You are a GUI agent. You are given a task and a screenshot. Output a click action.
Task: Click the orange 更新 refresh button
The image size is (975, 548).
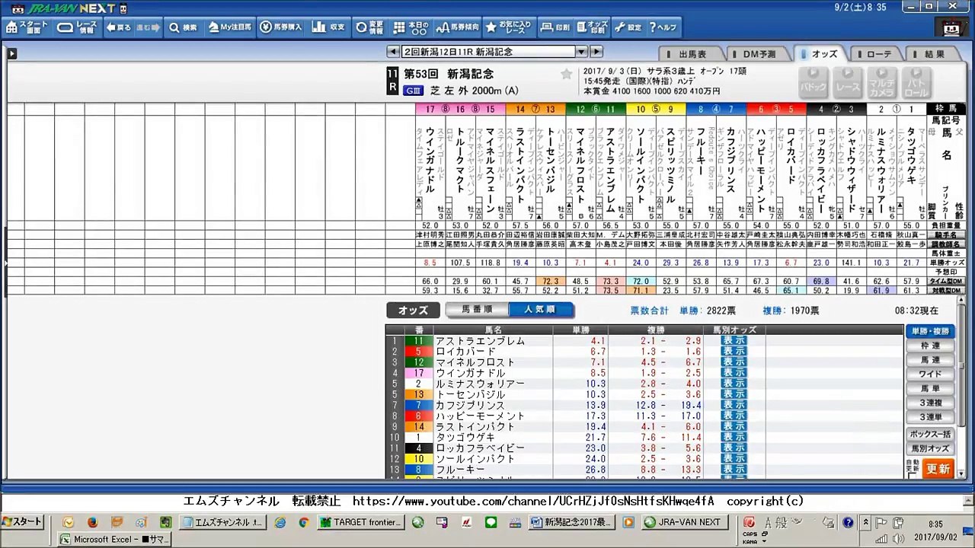(938, 469)
